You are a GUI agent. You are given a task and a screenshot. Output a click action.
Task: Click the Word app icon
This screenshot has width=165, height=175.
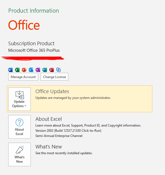10,70
